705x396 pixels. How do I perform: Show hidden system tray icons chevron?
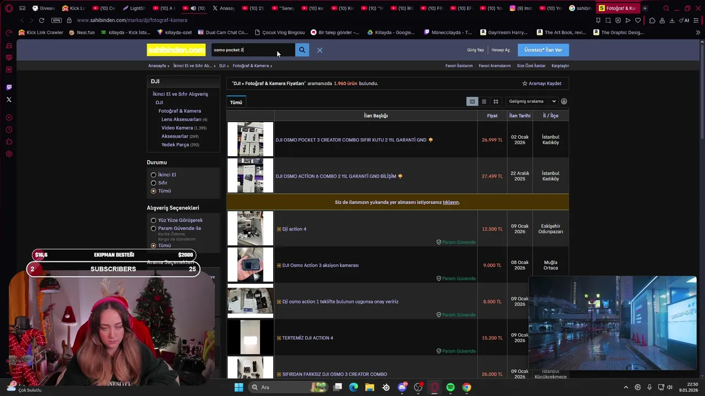tap(626, 387)
